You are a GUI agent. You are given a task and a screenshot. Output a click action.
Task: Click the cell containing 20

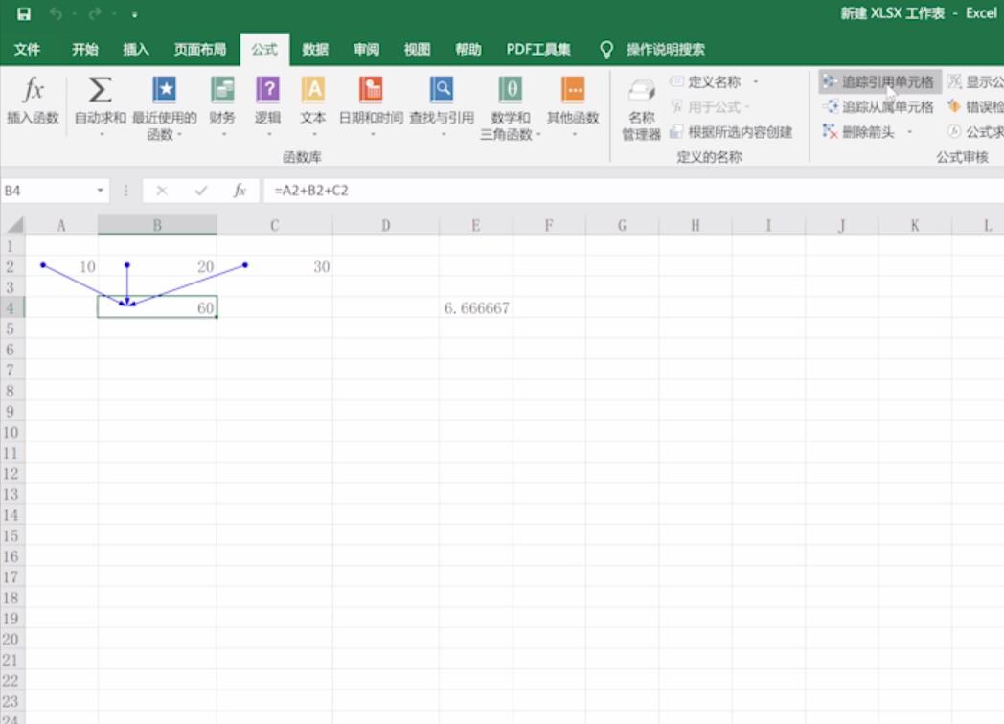pos(157,266)
